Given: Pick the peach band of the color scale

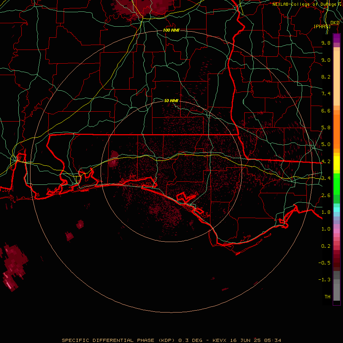Looking at the screenshot, I should (x=337, y=78).
